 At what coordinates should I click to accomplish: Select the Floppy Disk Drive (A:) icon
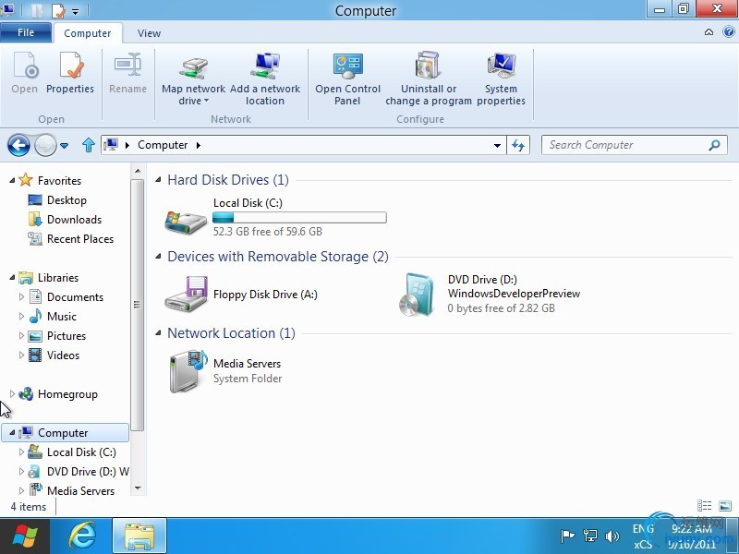186,294
